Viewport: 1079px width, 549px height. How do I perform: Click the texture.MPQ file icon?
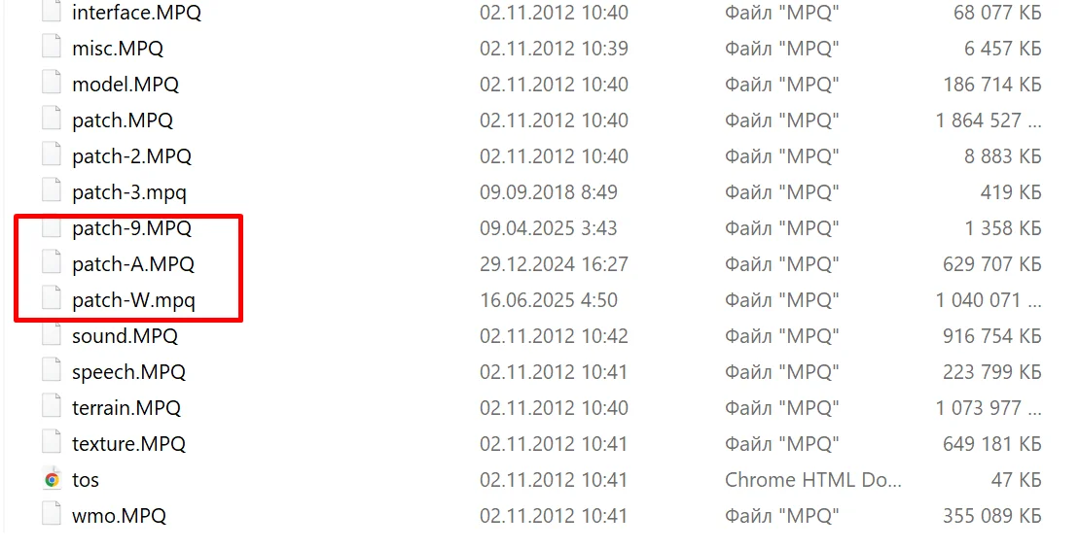point(52,443)
